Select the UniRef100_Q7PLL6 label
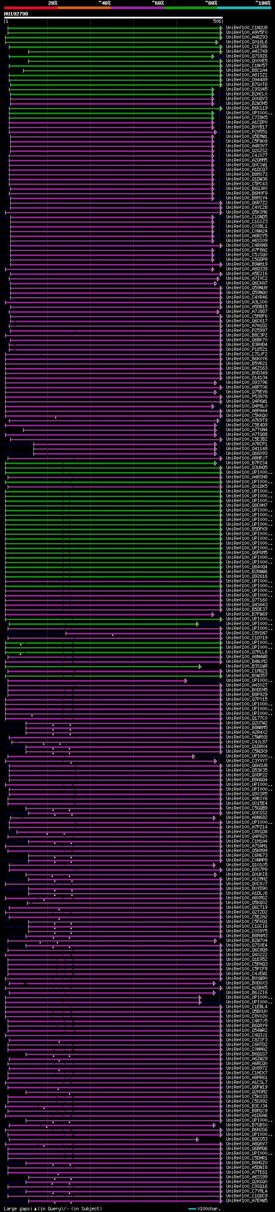The height and width of the screenshot is (1212, 275). [247, 652]
